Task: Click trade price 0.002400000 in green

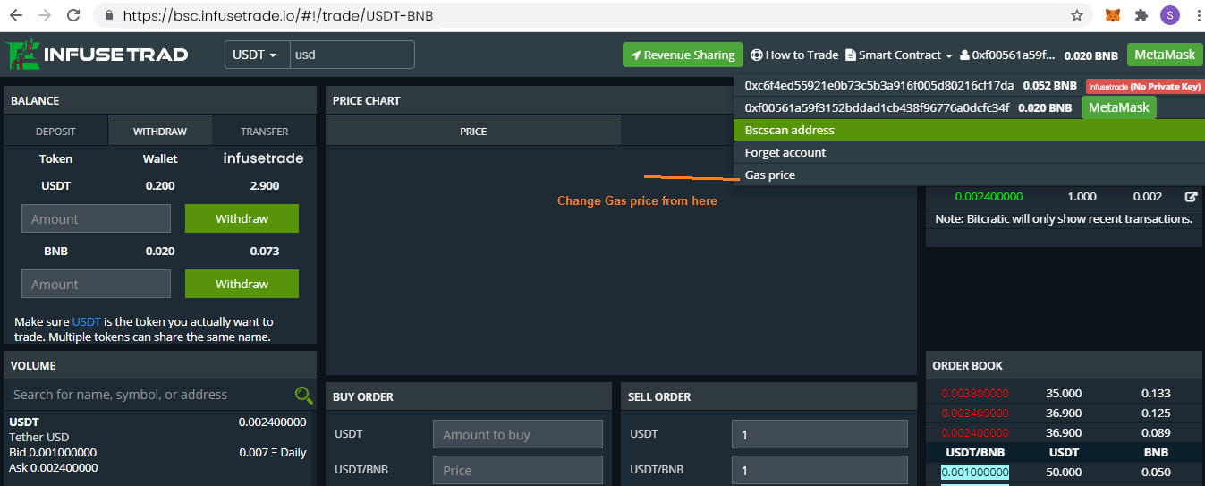Action: [989, 196]
